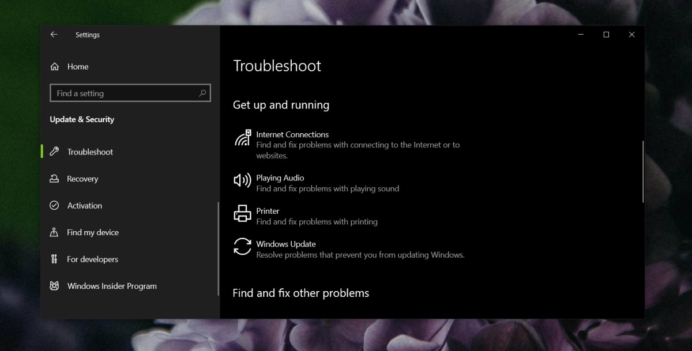Click the Recovery icon in sidebar
Image resolution: width=692 pixels, height=351 pixels.
click(x=54, y=179)
